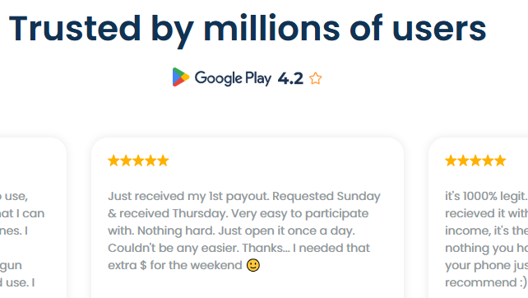
Task: Click the second star in the center review
Action: coord(126,161)
